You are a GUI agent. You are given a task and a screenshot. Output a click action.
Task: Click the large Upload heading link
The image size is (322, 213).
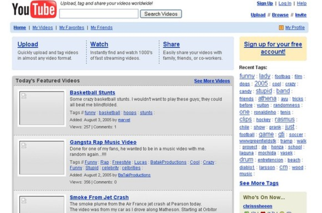click(x=28, y=44)
